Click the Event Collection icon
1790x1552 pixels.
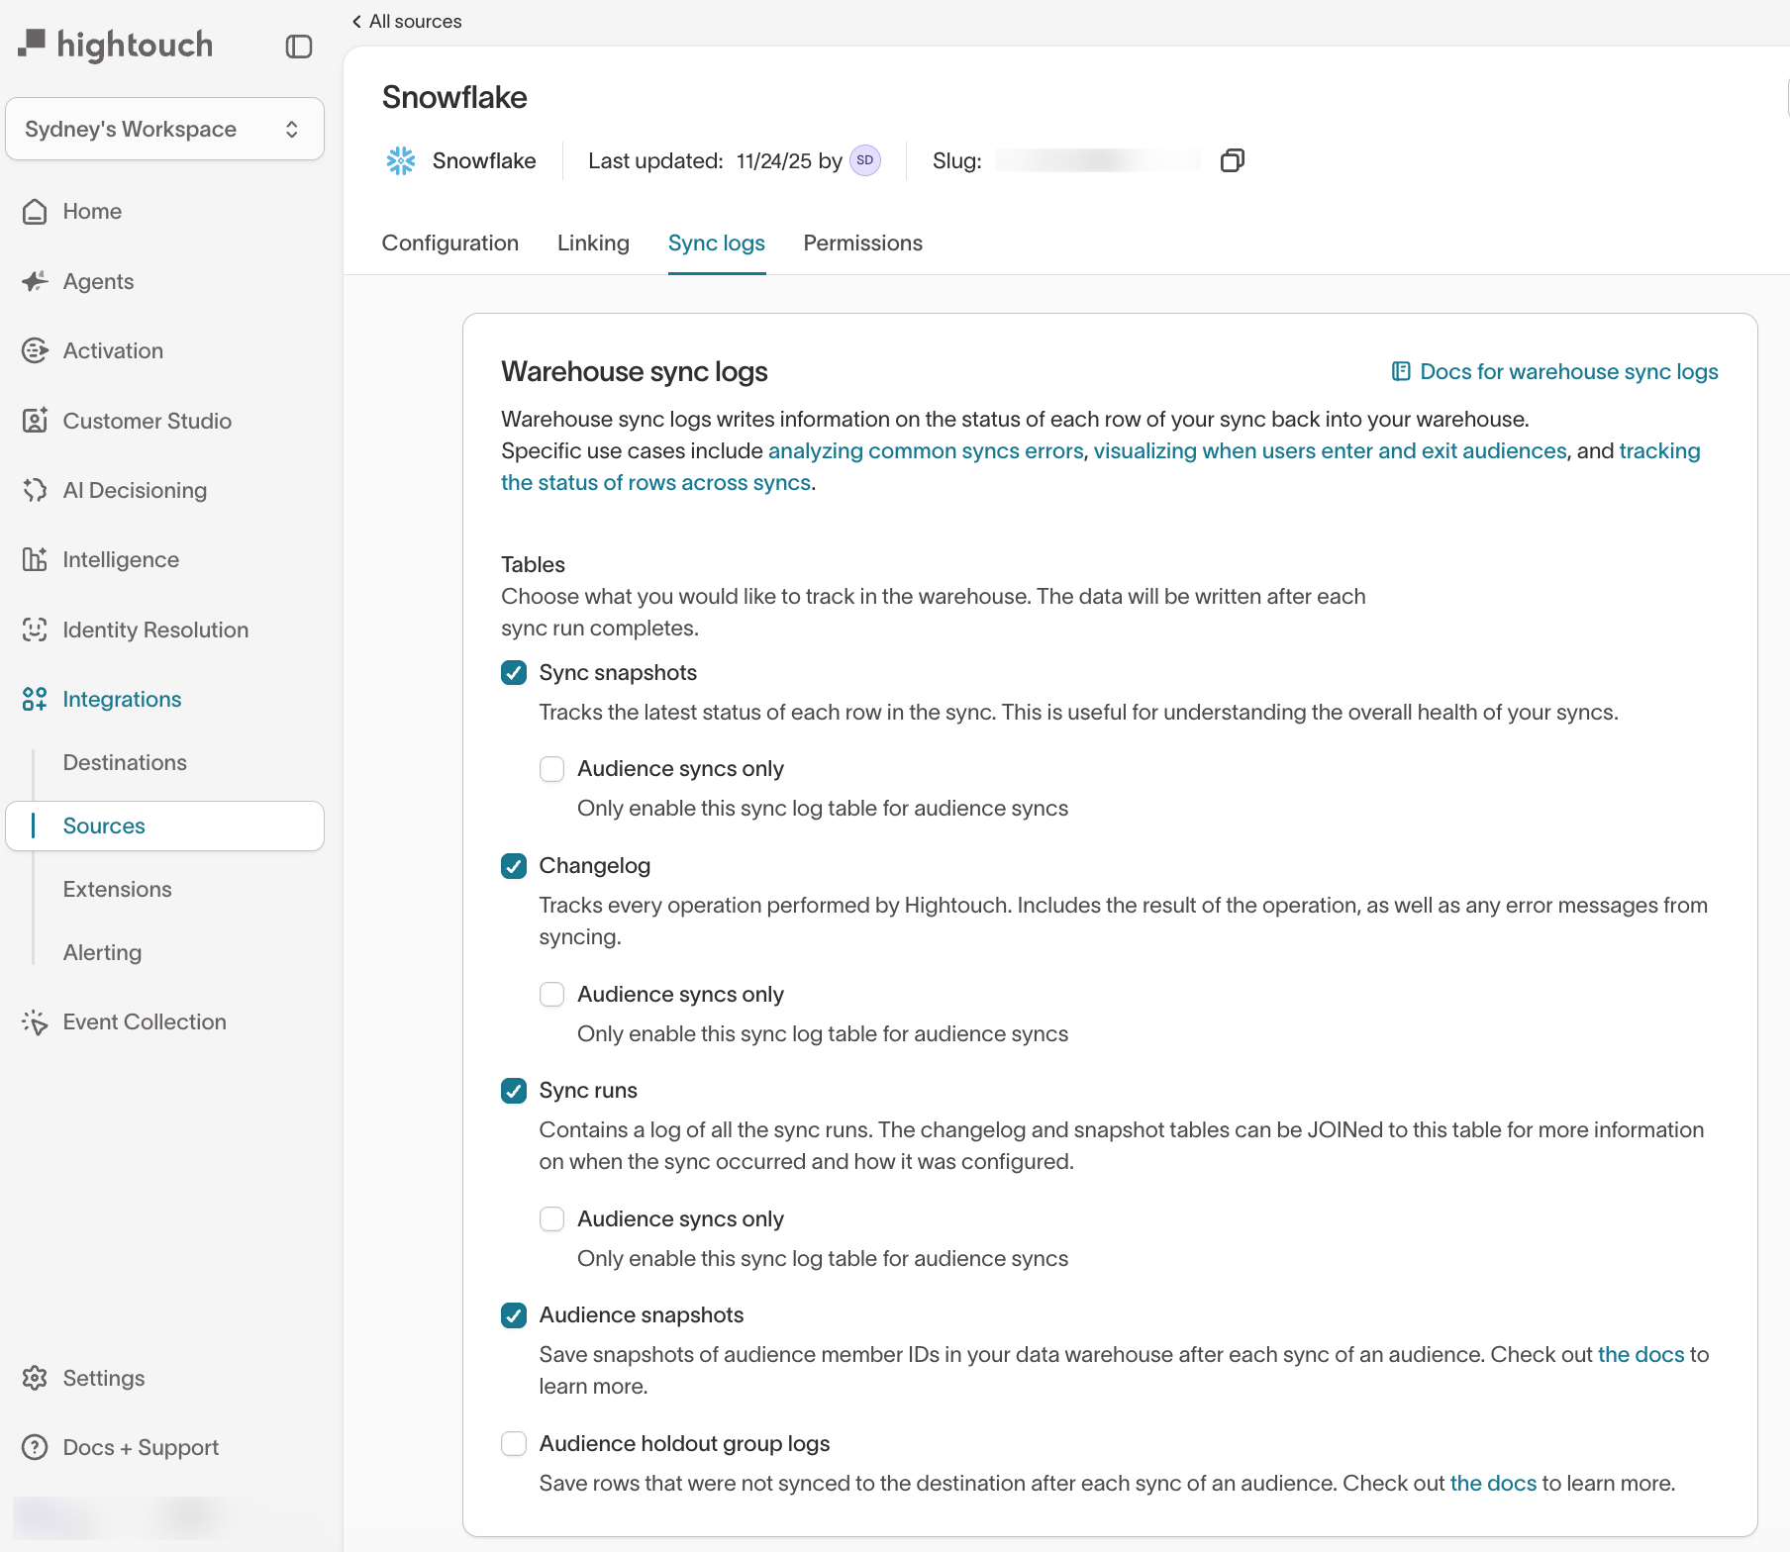tap(35, 1021)
